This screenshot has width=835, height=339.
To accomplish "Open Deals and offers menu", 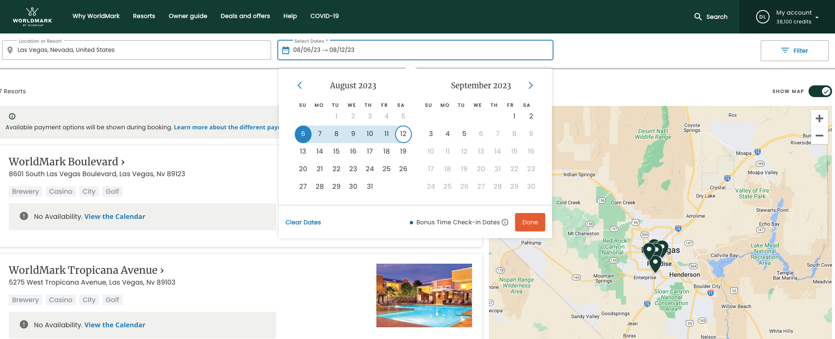I will point(245,16).
